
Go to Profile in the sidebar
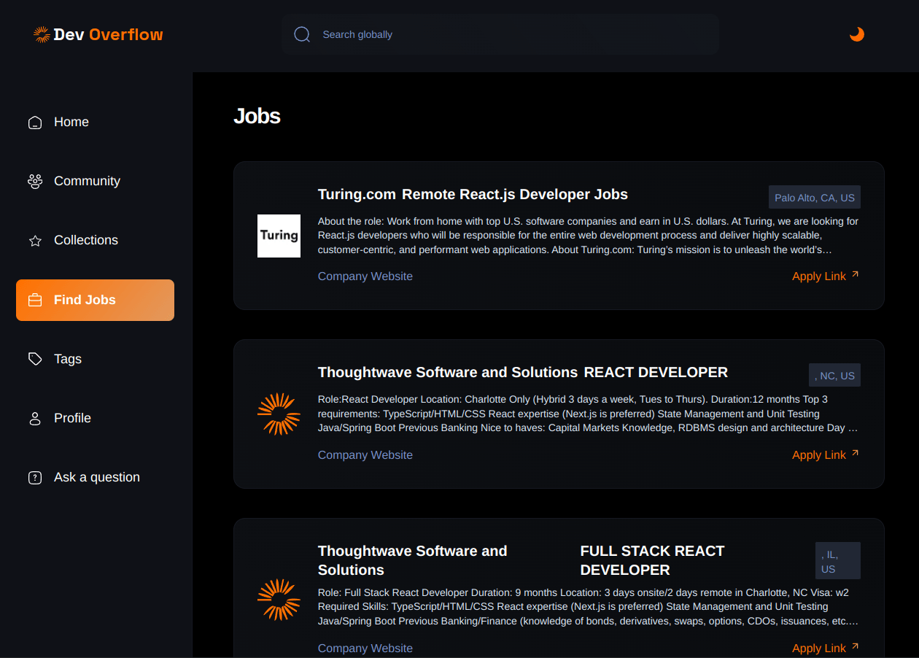(71, 418)
